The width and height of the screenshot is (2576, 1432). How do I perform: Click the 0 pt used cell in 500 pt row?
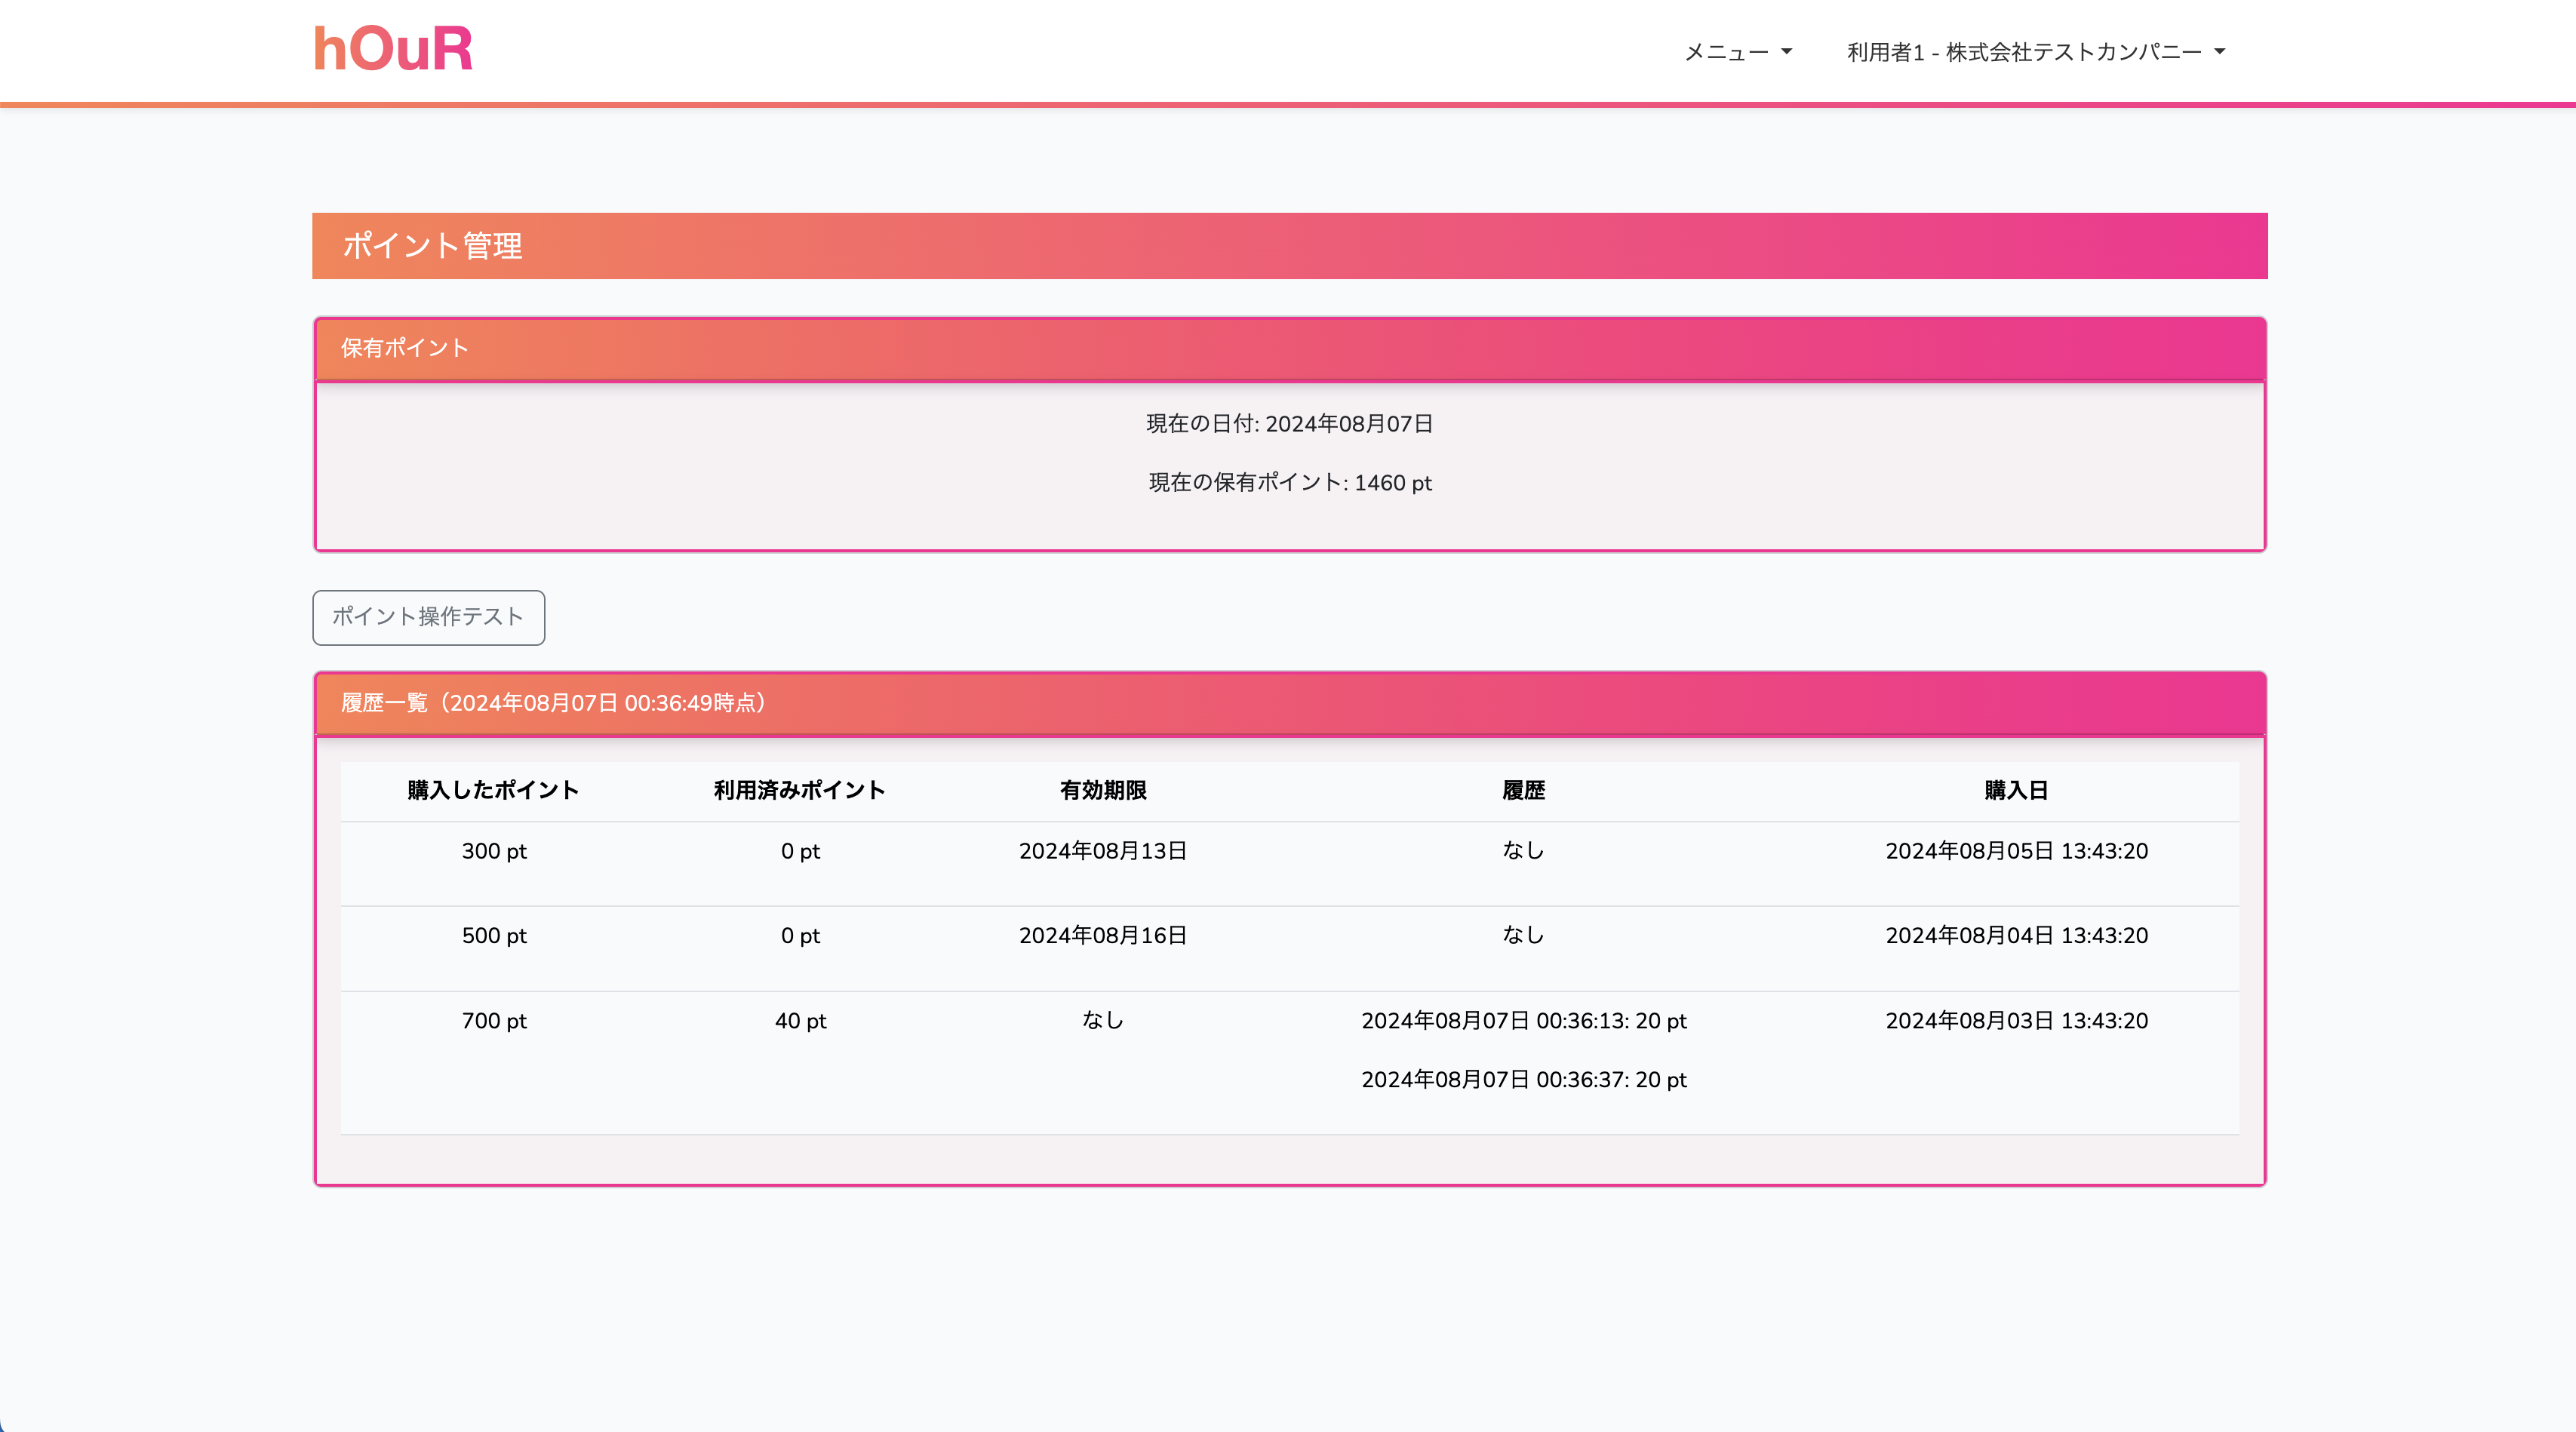(800, 936)
